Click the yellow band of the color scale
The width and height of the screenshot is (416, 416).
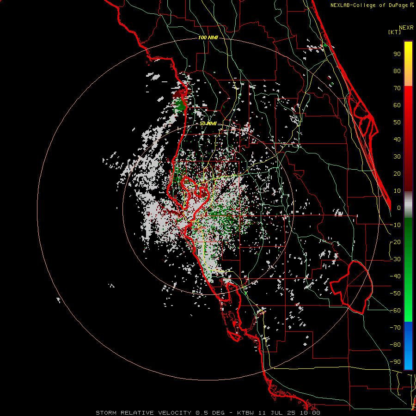408,64
